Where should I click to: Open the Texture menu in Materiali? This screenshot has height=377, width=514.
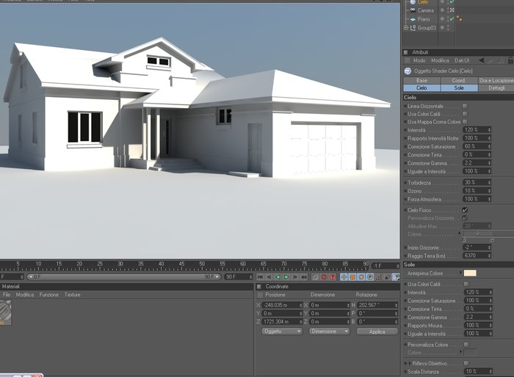tap(73, 295)
